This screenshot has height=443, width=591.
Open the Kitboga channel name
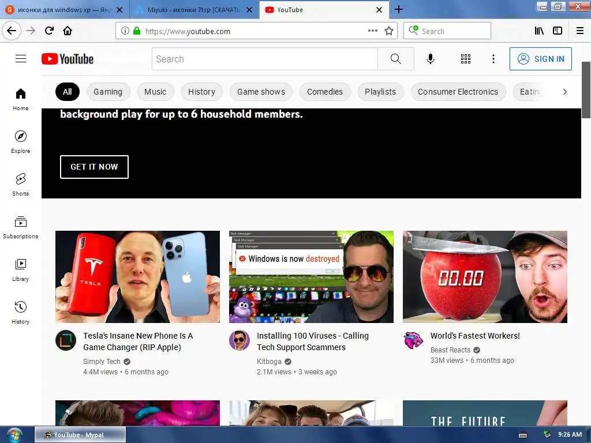(x=269, y=361)
